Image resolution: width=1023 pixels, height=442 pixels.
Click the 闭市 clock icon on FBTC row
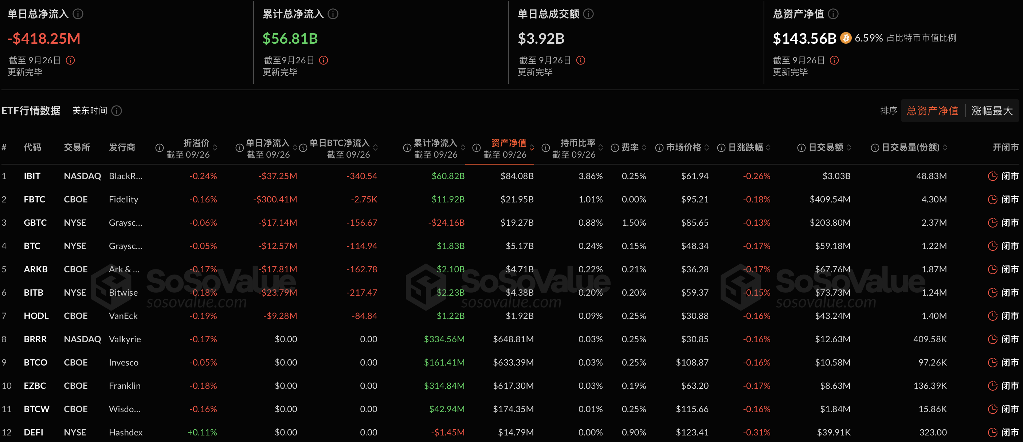(x=993, y=199)
